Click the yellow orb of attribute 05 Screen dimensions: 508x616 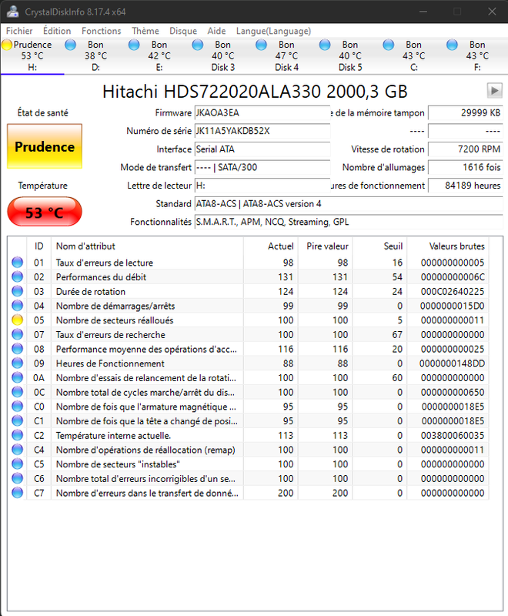coord(17,320)
